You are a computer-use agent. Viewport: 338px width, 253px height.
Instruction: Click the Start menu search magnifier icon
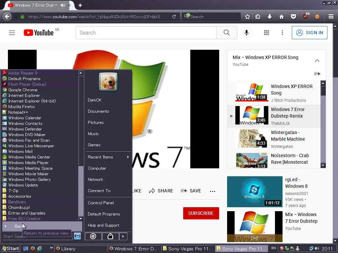click(77, 236)
